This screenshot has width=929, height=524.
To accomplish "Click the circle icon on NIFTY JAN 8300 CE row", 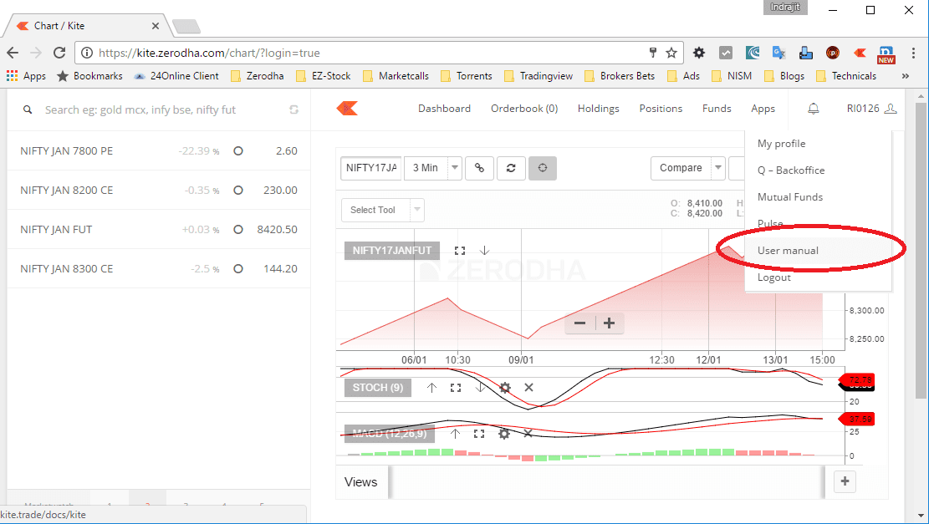I will (x=238, y=269).
